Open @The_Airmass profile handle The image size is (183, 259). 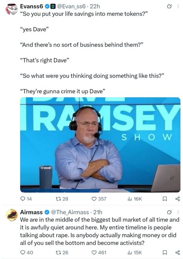click(x=70, y=212)
